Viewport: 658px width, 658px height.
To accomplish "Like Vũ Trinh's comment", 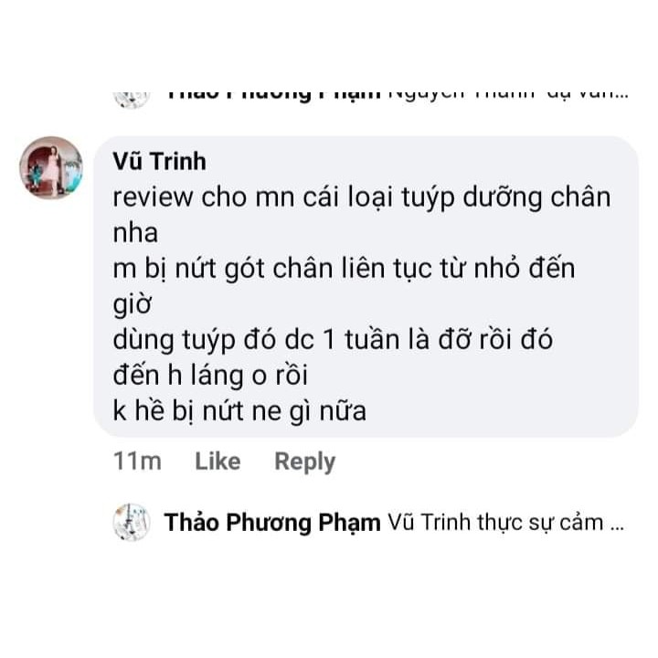I will pyautogui.click(x=218, y=462).
